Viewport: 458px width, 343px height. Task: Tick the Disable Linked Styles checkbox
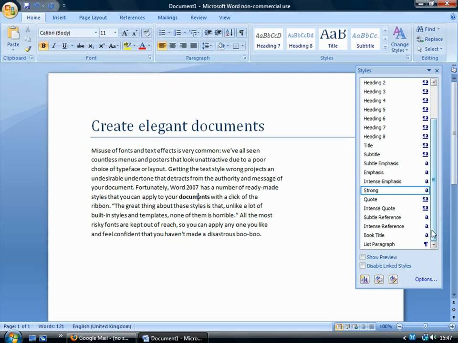tap(363, 266)
